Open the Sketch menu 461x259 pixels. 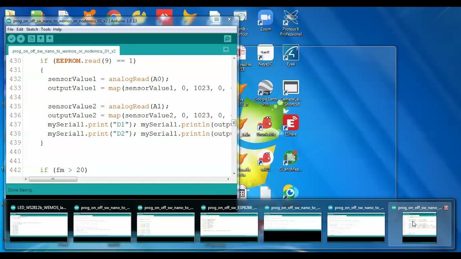pos(32,29)
